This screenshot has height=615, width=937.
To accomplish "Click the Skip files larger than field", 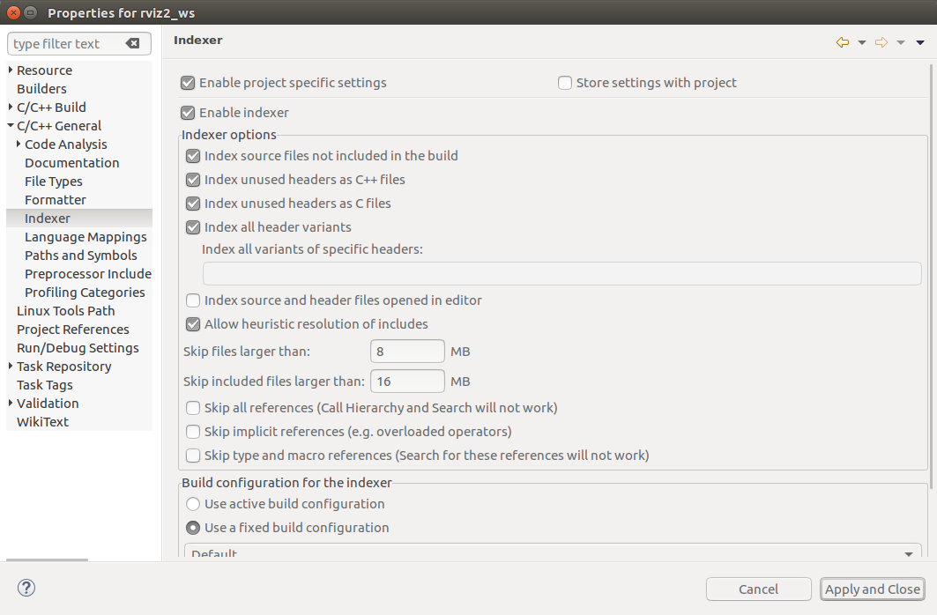I will coord(407,352).
